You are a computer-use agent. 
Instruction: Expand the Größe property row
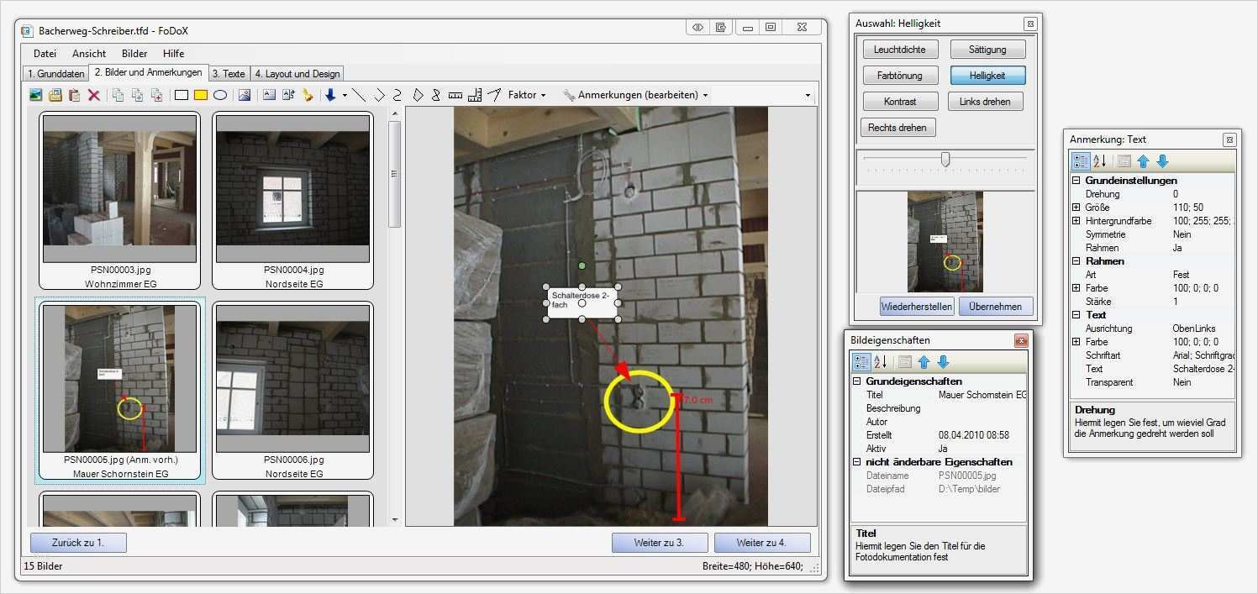coord(1076,208)
